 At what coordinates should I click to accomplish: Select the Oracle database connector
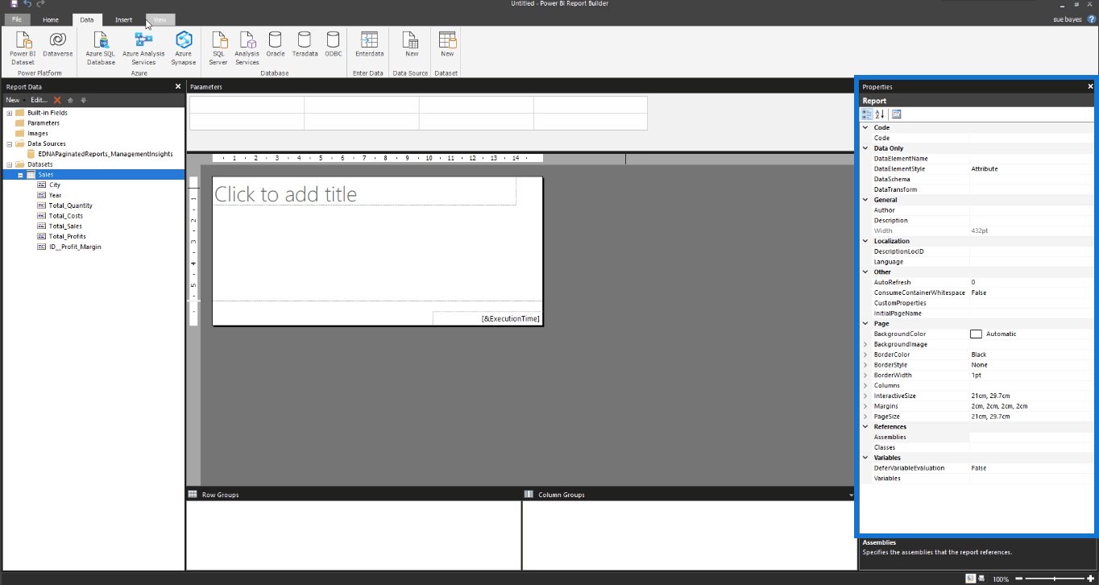[x=276, y=45]
